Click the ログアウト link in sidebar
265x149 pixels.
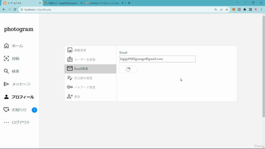[x=21, y=123]
